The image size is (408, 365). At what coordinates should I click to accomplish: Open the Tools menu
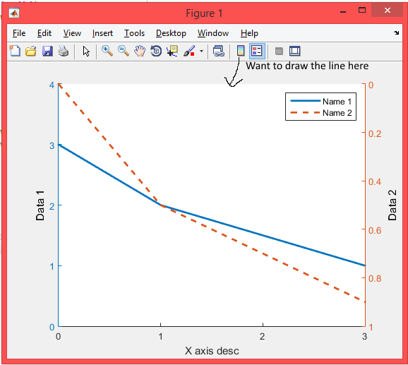coord(134,33)
